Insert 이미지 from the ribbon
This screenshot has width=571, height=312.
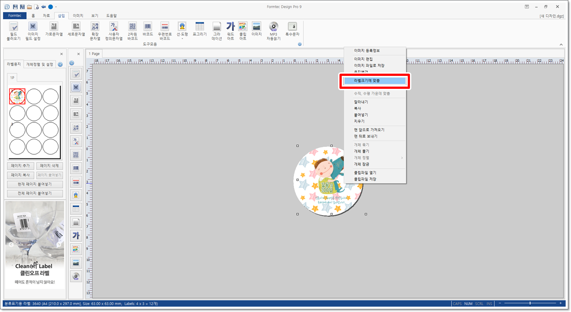pyautogui.click(x=257, y=29)
